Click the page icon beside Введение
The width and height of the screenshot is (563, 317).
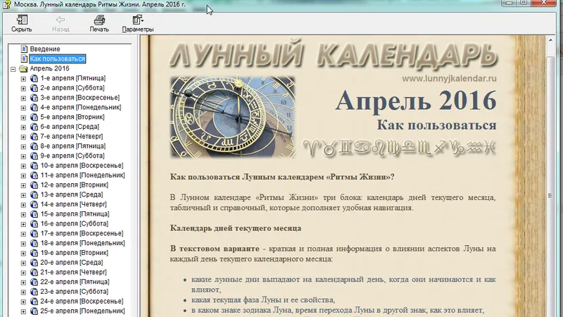point(24,49)
